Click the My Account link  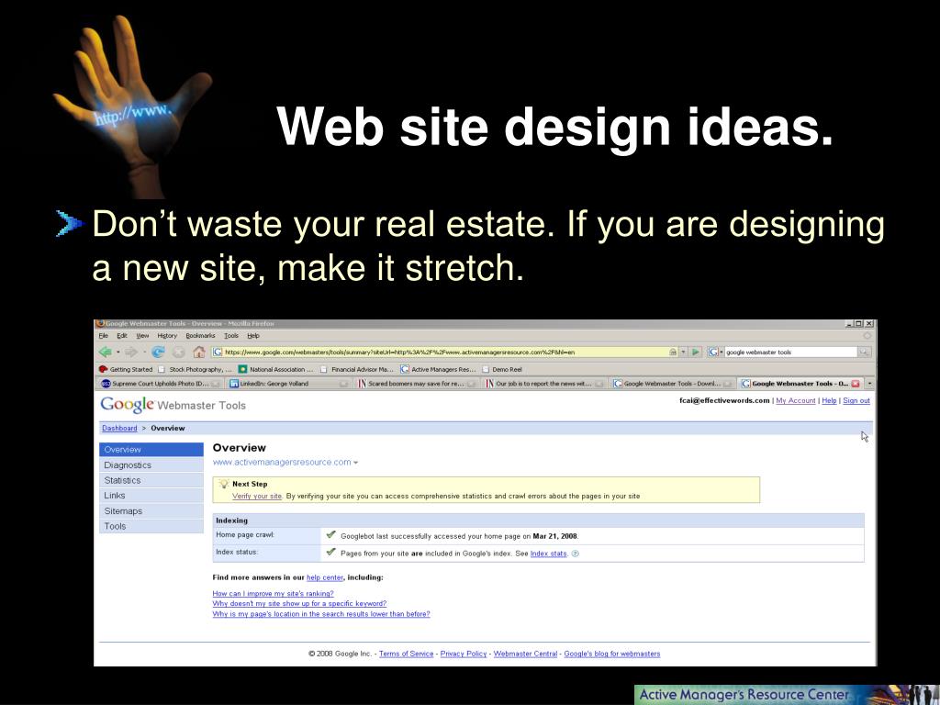coord(796,400)
